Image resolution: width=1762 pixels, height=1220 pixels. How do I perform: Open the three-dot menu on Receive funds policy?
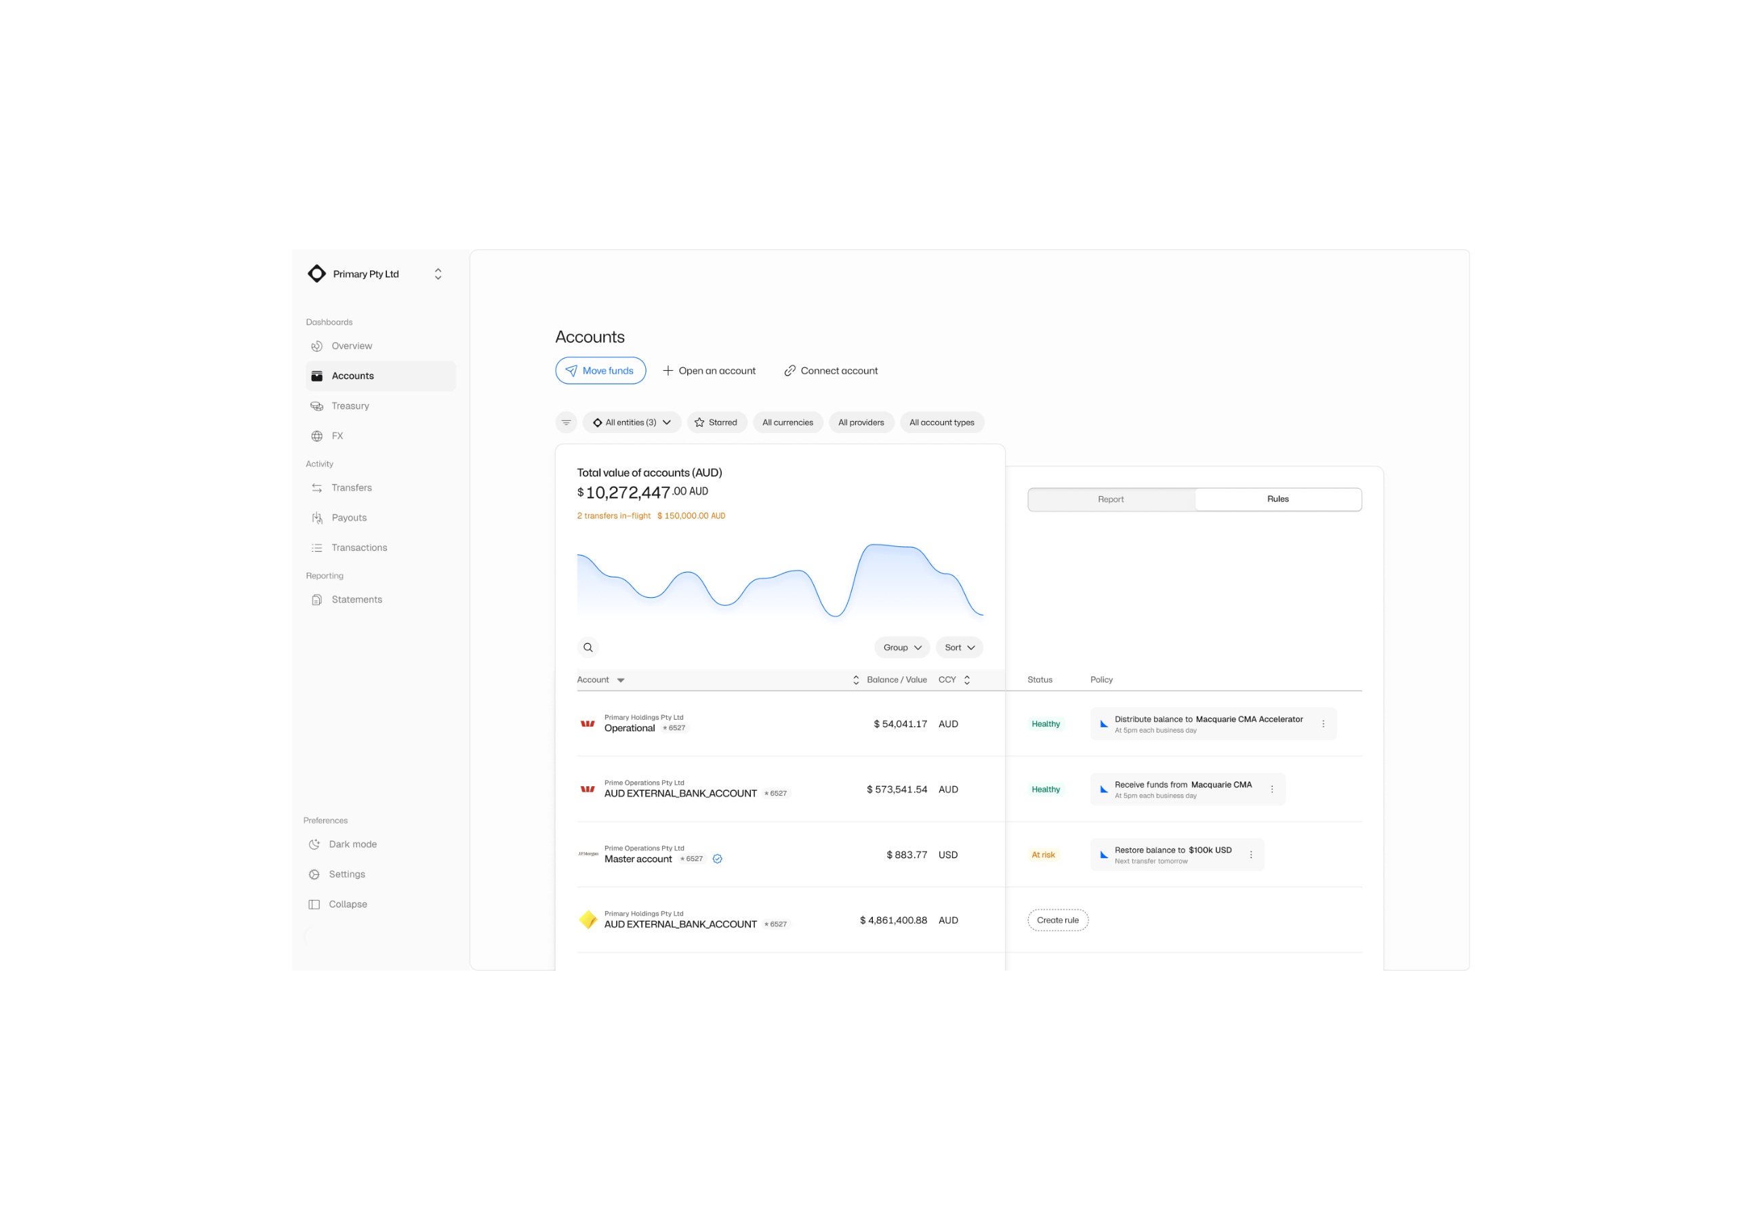1271,789
